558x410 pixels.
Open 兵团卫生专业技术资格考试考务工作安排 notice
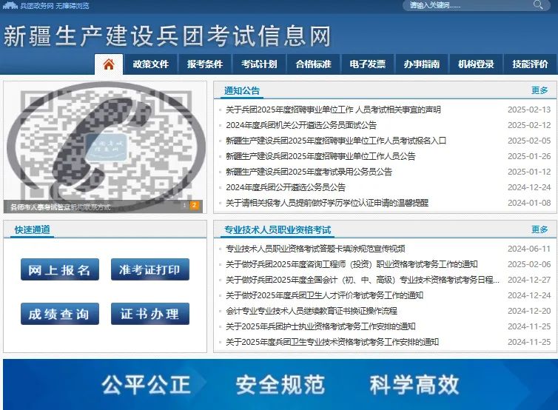point(332,342)
